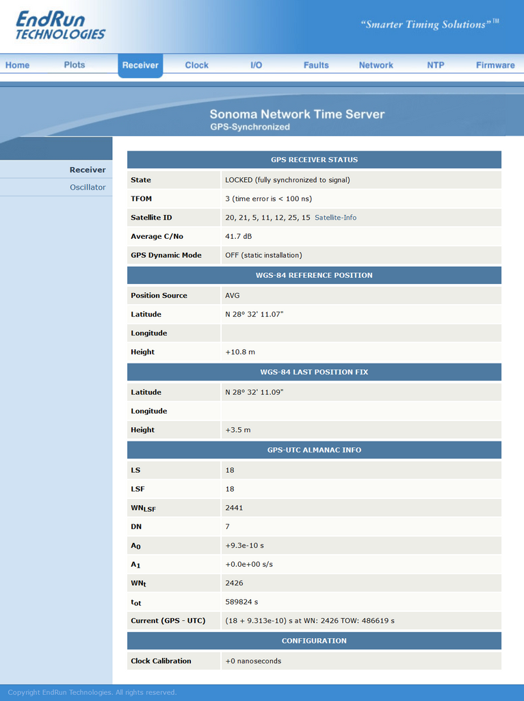Follow the Satellite-Info link

(335, 217)
